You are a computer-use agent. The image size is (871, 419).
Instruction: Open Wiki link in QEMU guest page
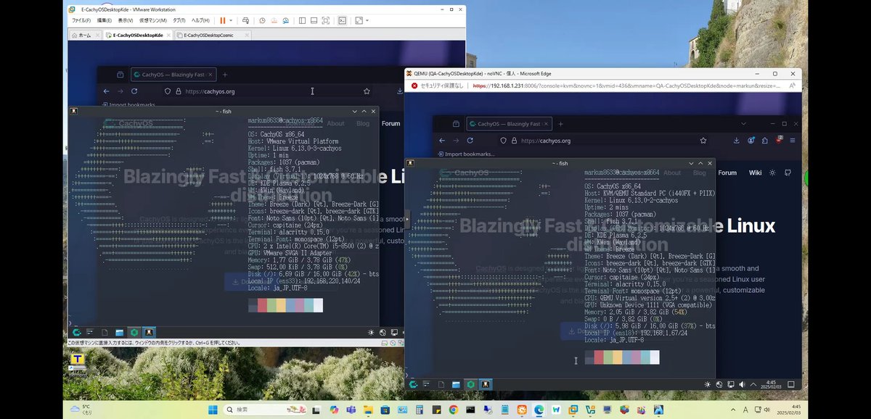tap(755, 173)
